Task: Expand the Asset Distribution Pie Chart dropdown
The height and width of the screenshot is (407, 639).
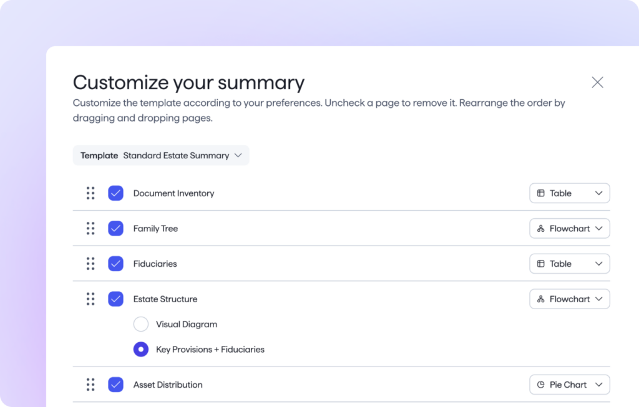Action: [569, 385]
